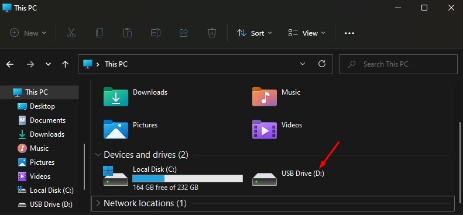Open the New dropdown menu
Image resolution: width=463 pixels, height=215 pixels.
coord(28,33)
